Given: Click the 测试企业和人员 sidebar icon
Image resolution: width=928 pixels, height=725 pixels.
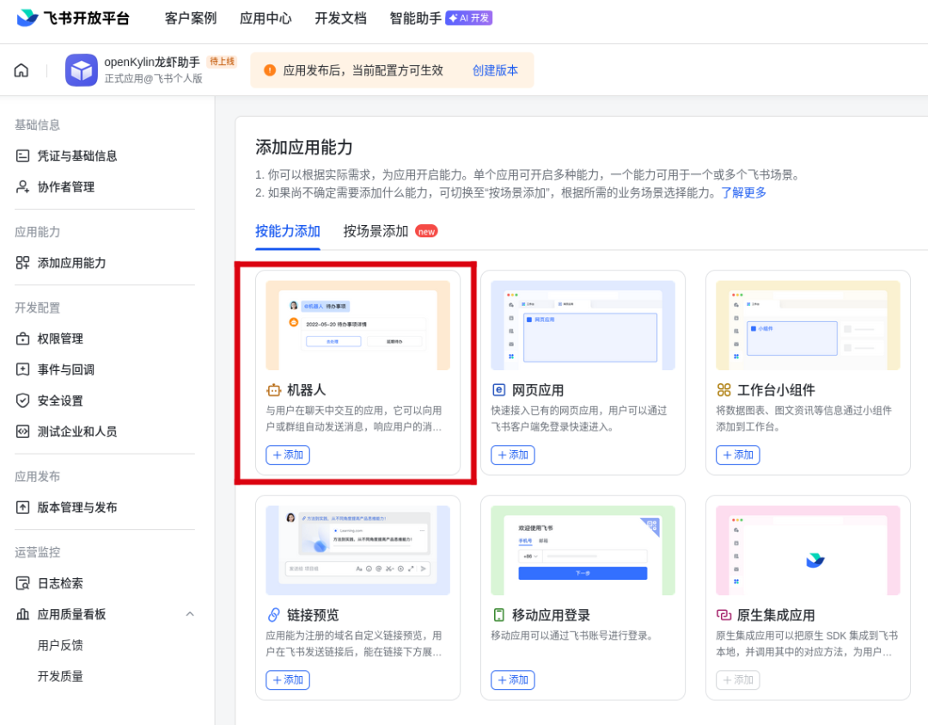Looking at the screenshot, I should [23, 431].
